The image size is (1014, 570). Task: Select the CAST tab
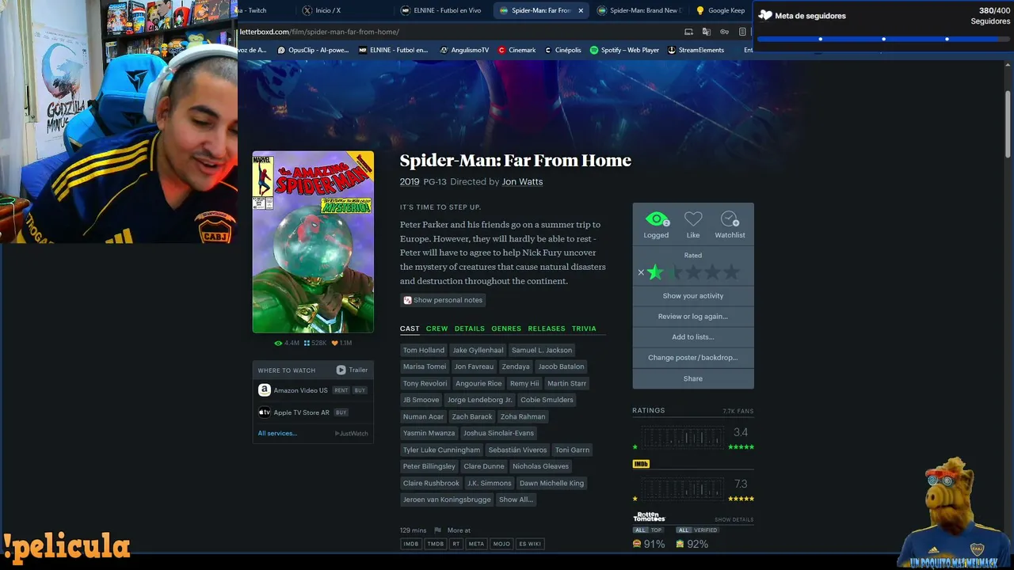coord(410,329)
